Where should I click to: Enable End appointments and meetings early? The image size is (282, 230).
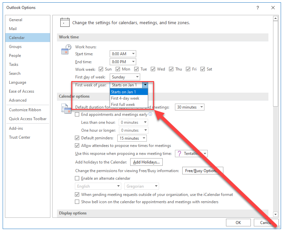click(x=77, y=115)
